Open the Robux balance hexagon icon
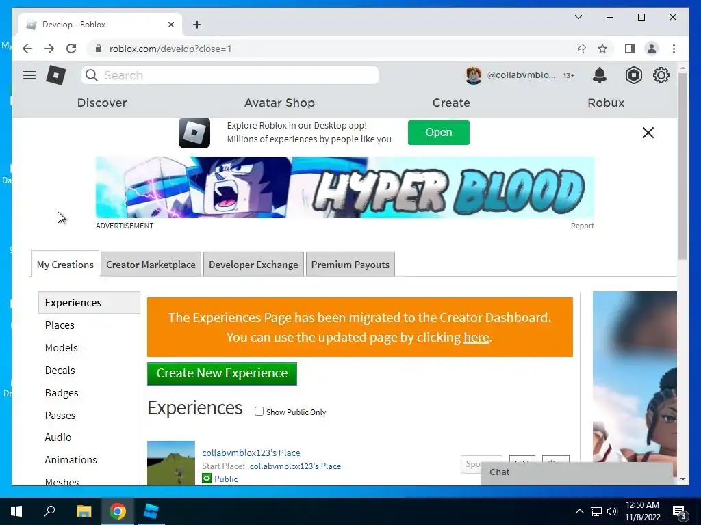The width and height of the screenshot is (701, 525). (x=633, y=75)
